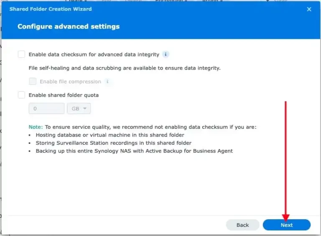Click info icon beside file compression
This screenshot has height=236, width=321.
[107, 82]
